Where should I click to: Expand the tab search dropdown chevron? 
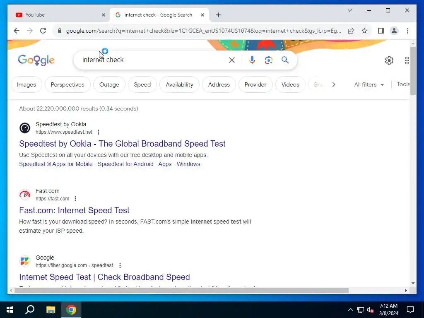(349, 10)
